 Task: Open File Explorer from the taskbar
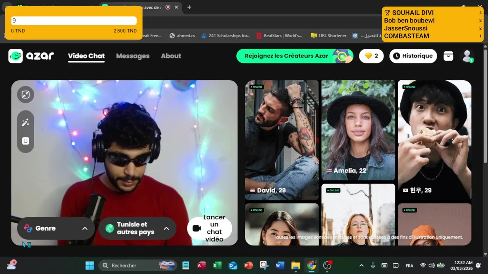[296, 265]
